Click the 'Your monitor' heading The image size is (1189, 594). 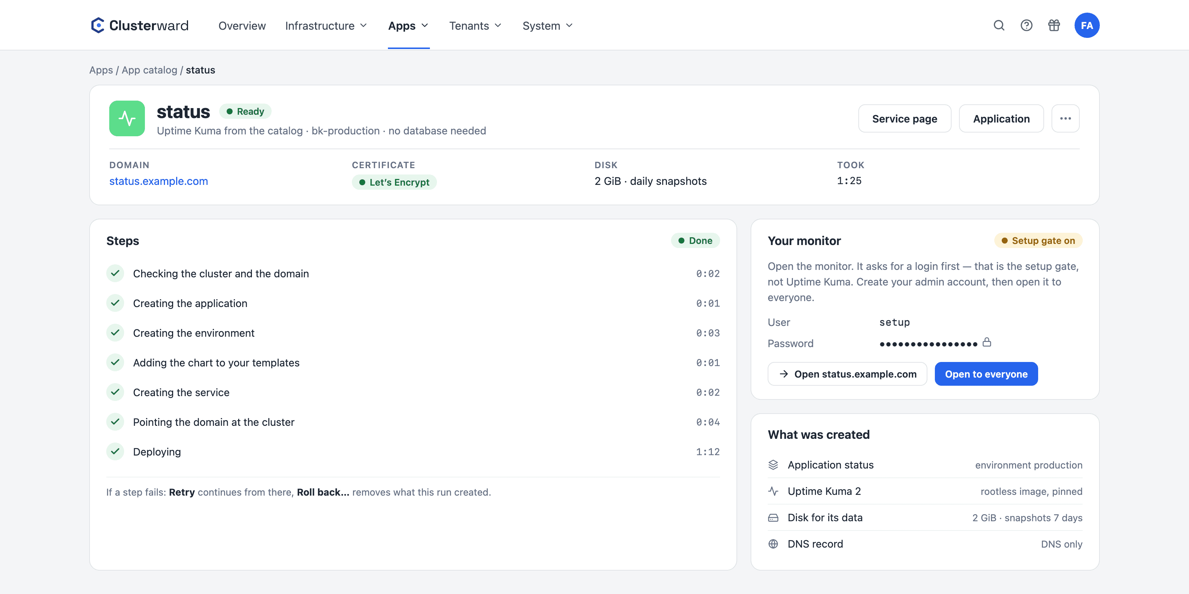pyautogui.click(x=804, y=241)
